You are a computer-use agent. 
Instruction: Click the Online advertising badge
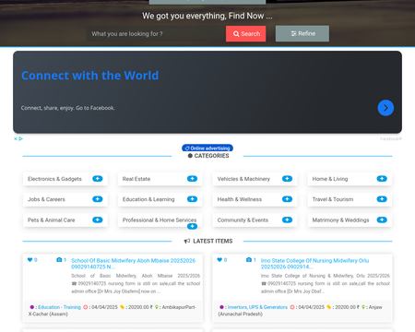tap(207, 148)
